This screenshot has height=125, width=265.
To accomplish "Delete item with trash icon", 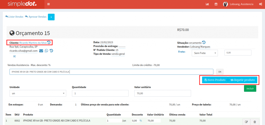I will click(254, 122).
